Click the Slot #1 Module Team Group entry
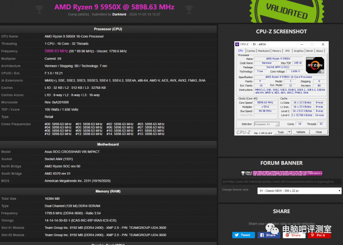Screen dimensions: 343x245 105,228
